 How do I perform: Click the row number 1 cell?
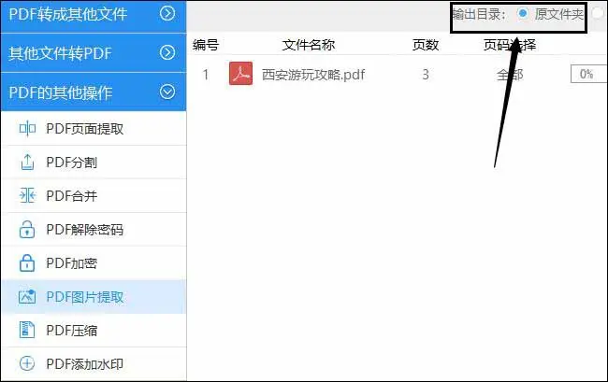coord(206,74)
